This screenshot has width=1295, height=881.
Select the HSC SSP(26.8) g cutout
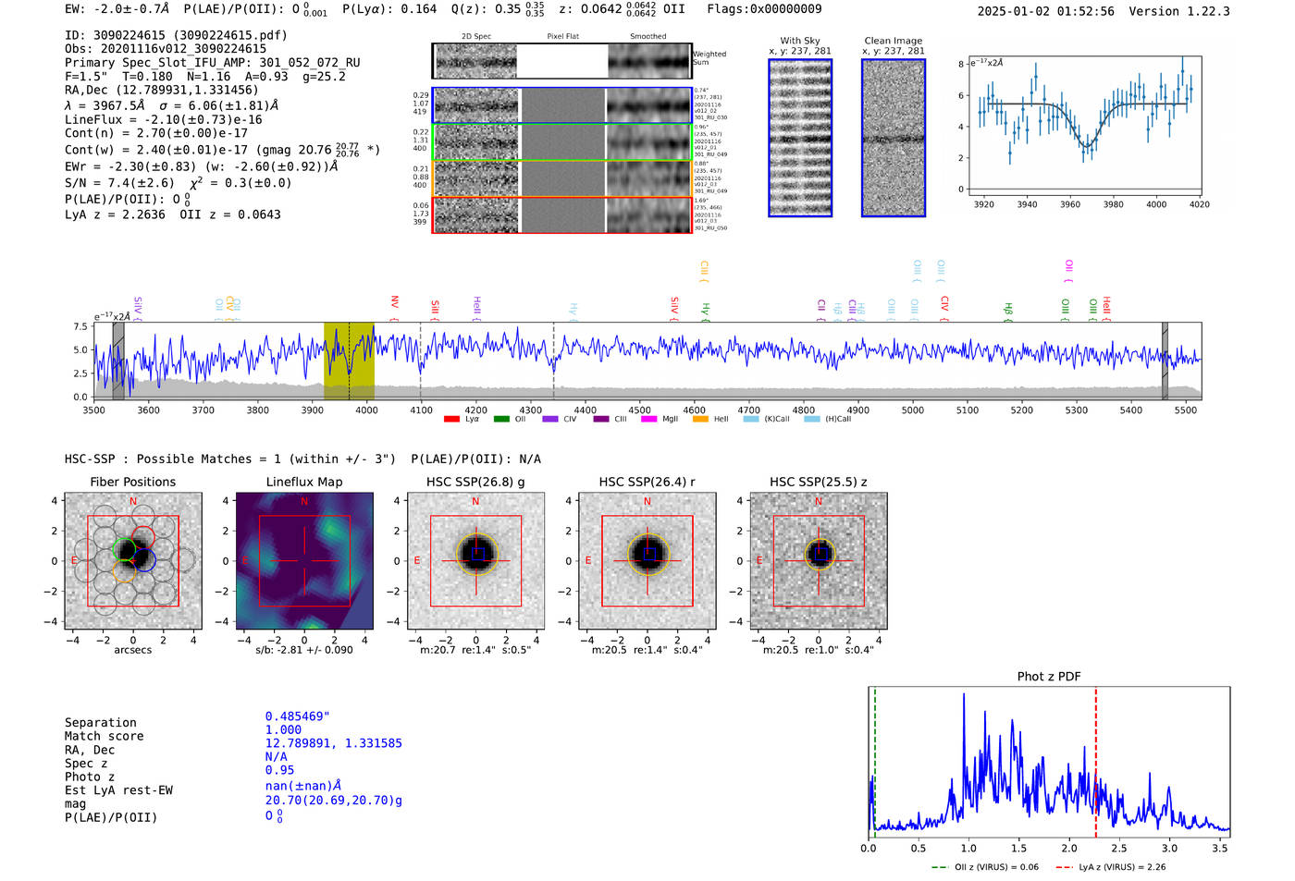[475, 561]
